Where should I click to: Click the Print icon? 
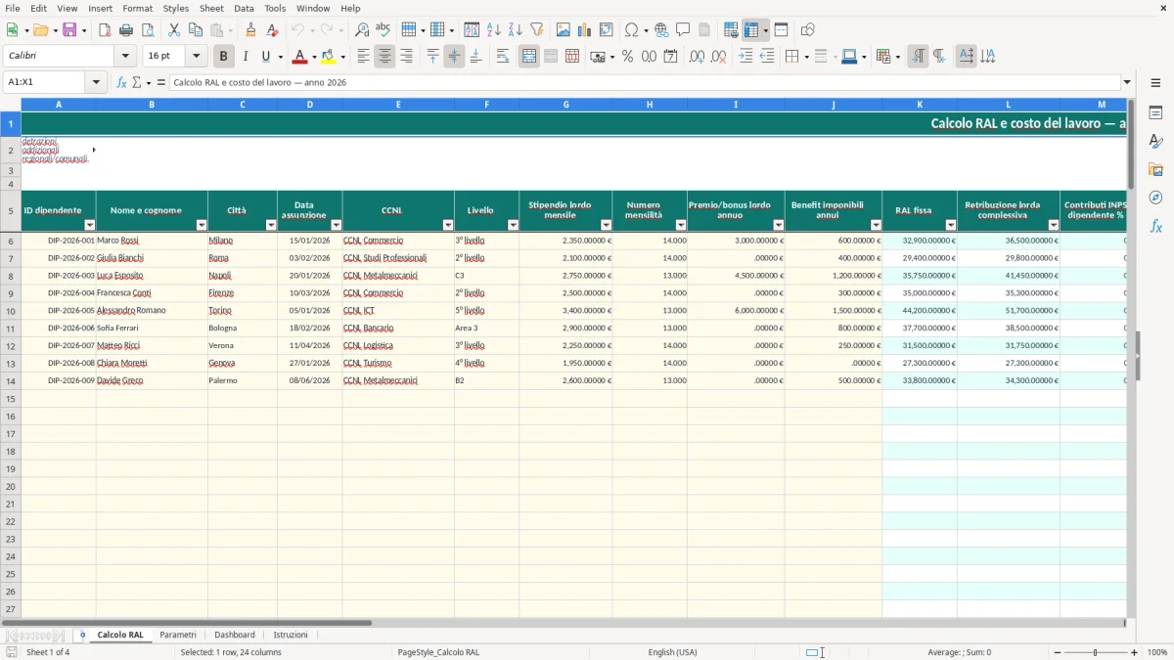[126, 30]
